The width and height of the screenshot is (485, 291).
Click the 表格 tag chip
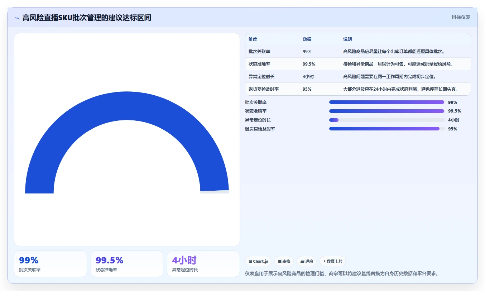[284, 261]
